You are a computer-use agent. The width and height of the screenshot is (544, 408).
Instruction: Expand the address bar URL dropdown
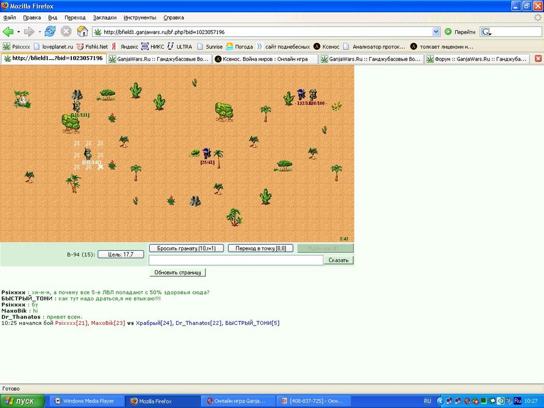click(436, 32)
